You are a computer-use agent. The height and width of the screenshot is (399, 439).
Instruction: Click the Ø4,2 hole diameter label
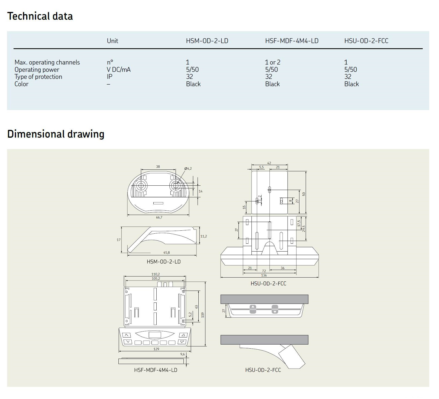pyautogui.click(x=188, y=169)
